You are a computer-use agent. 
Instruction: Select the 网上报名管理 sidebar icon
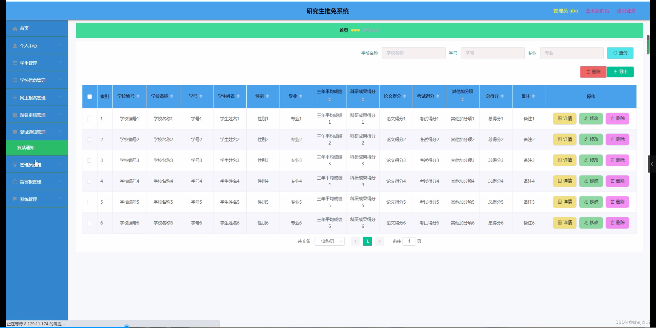(14, 97)
